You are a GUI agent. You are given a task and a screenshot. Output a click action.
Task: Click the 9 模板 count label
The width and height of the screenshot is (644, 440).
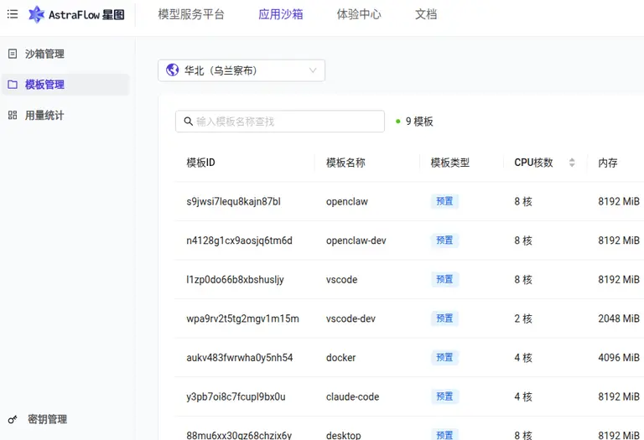419,122
